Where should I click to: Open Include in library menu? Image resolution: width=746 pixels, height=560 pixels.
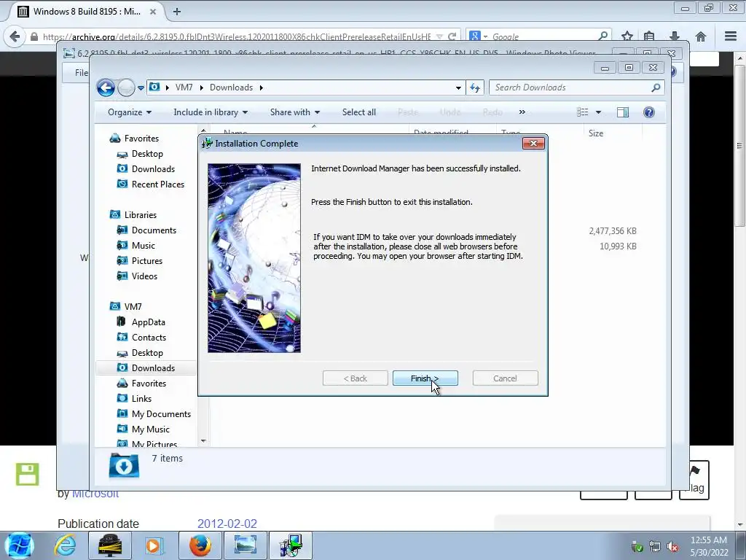coord(211,112)
